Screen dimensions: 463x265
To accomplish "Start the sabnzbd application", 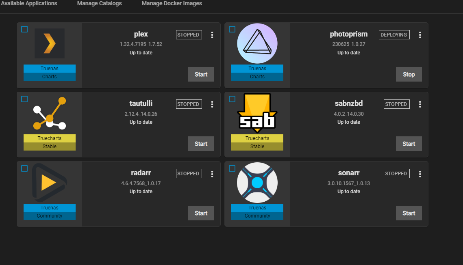I will [409, 144].
